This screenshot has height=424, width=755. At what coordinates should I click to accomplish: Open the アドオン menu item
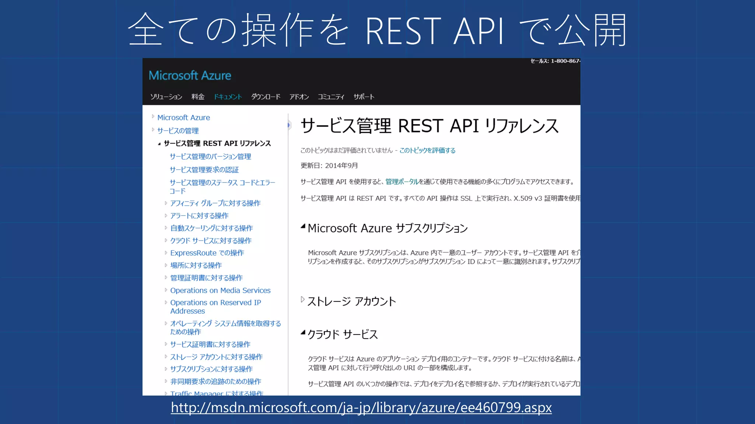[299, 97]
